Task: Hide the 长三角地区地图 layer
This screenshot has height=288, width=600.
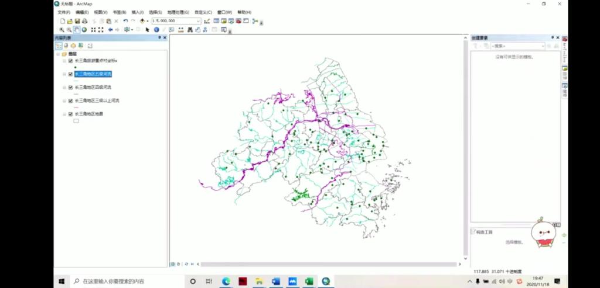Action: (x=70, y=114)
